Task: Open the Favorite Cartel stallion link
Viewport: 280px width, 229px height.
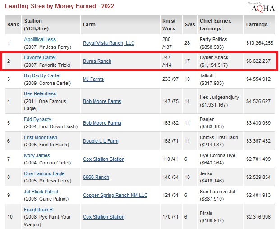Action: (39, 58)
